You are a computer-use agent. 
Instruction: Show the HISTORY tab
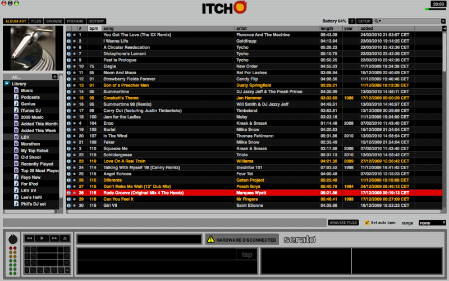[x=96, y=21]
